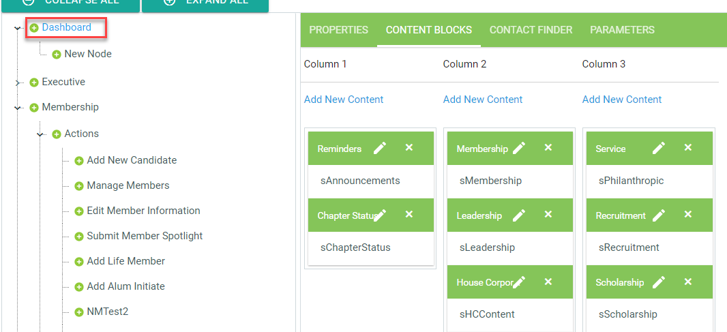The image size is (727, 332).
Task: Open the Contact Finder tab
Action: coord(531,30)
